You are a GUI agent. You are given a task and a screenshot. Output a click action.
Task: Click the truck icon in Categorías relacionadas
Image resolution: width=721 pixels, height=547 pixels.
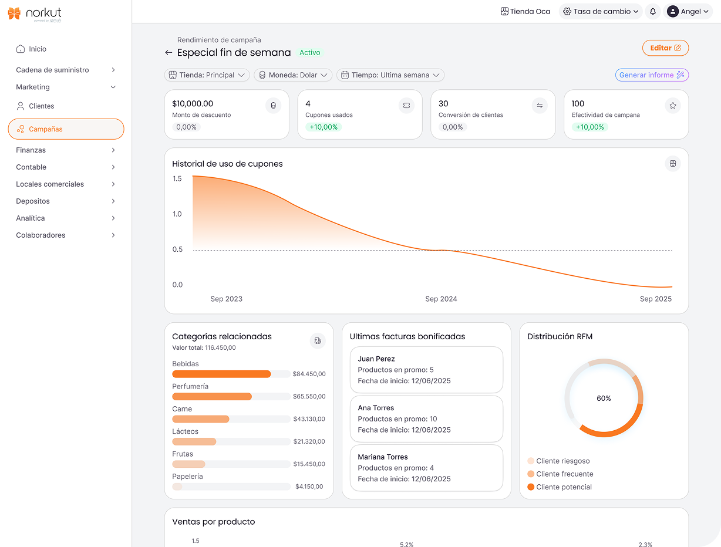[x=318, y=340]
